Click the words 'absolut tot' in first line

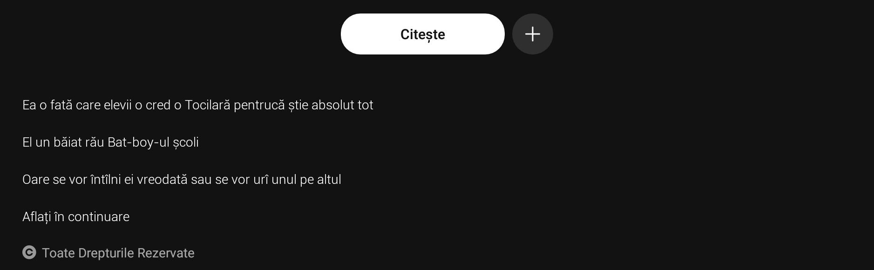(x=342, y=105)
